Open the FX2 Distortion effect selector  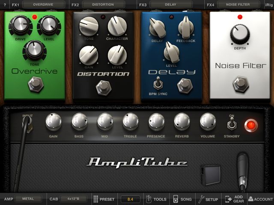(103, 5)
